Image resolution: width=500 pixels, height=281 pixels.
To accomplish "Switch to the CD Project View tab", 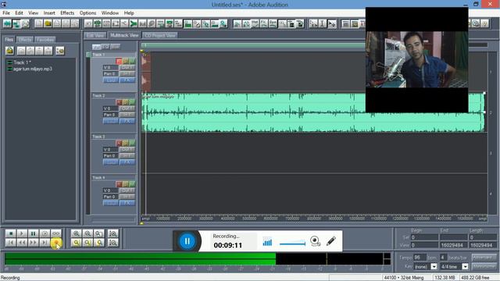I will tap(160, 35).
